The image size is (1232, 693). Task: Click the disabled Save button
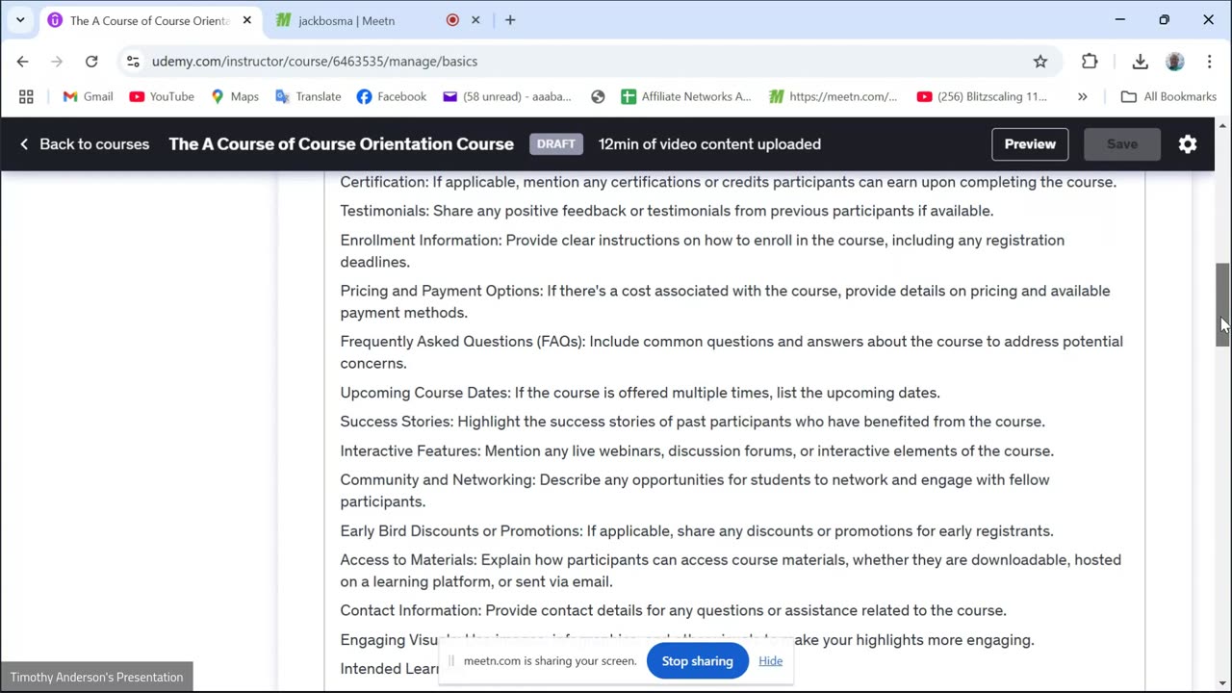tap(1122, 144)
